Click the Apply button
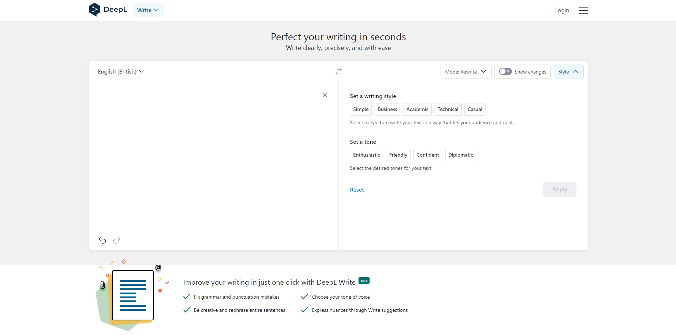676x335 pixels. (x=560, y=189)
